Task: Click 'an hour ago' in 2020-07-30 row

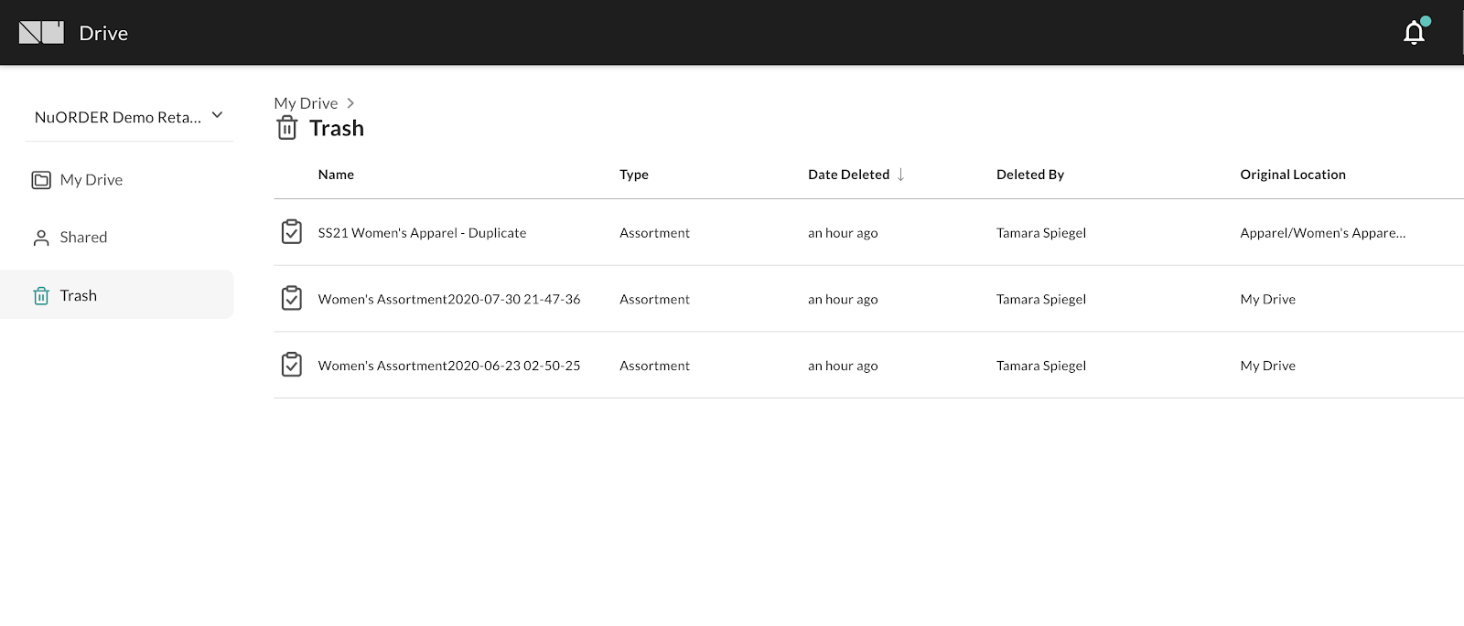Action: [843, 299]
